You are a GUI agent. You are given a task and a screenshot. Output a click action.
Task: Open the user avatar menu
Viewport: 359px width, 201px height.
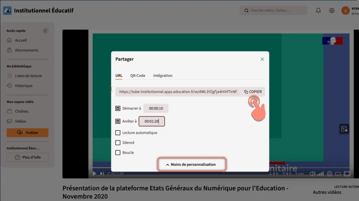pos(345,10)
